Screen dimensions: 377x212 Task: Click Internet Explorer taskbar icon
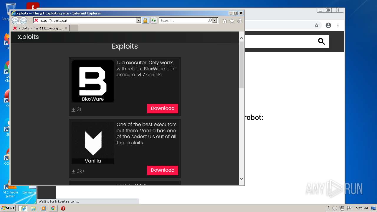(x=23, y=208)
